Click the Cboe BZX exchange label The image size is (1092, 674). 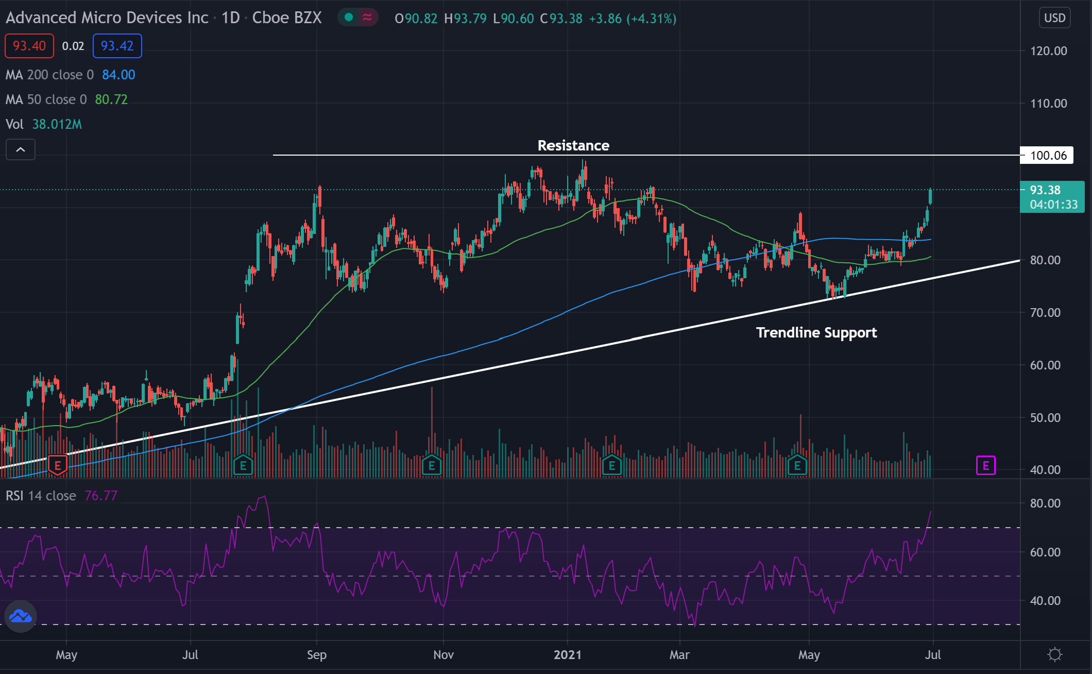point(287,18)
